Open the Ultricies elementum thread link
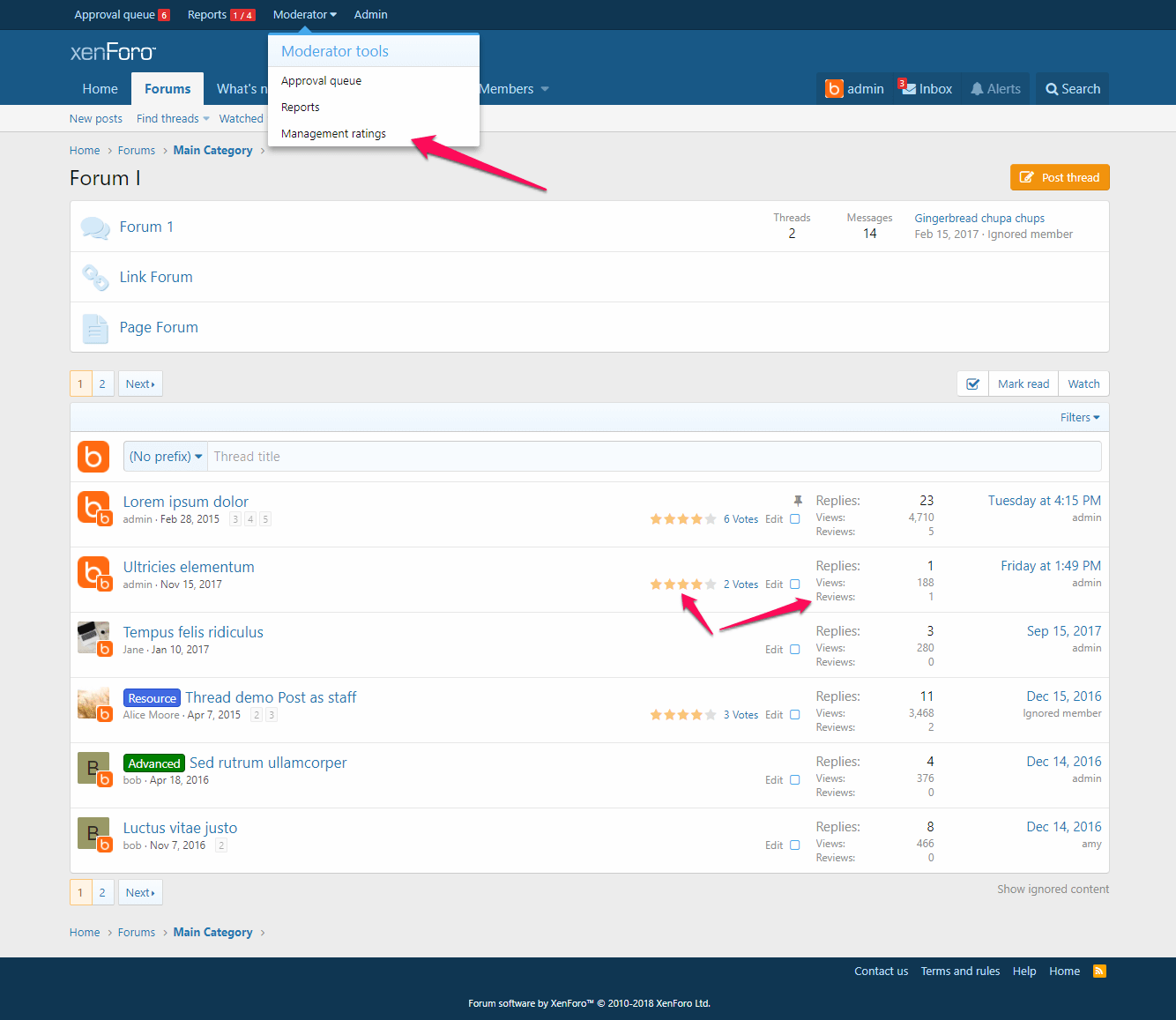 [189, 567]
